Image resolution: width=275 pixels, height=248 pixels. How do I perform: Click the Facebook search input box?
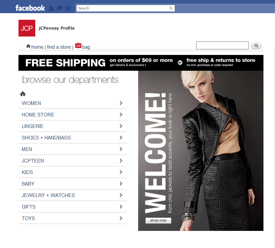pos(122,8)
